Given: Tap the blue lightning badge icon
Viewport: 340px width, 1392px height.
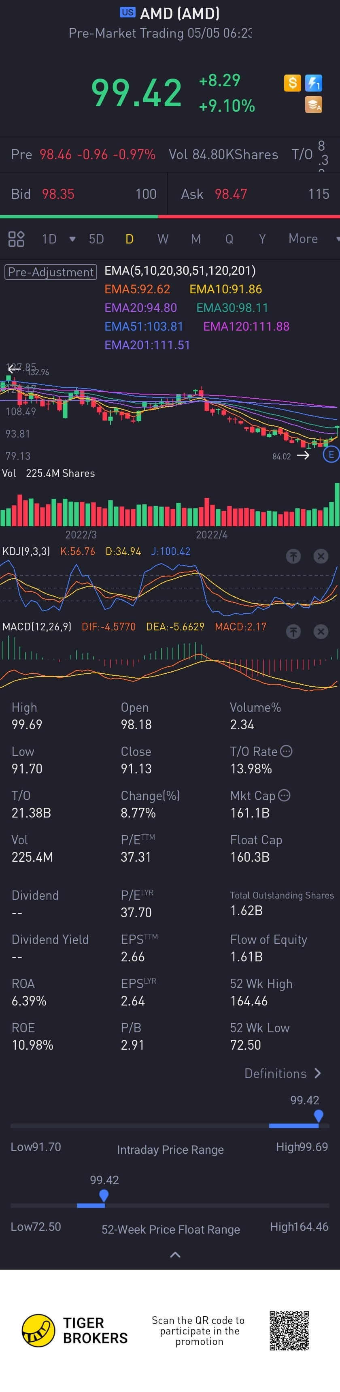Looking at the screenshot, I should tap(314, 83).
